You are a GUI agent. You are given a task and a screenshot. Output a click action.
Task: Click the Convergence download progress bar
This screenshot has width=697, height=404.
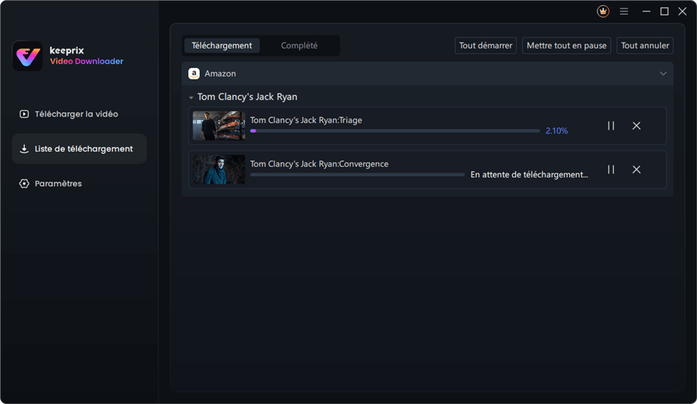(x=357, y=175)
